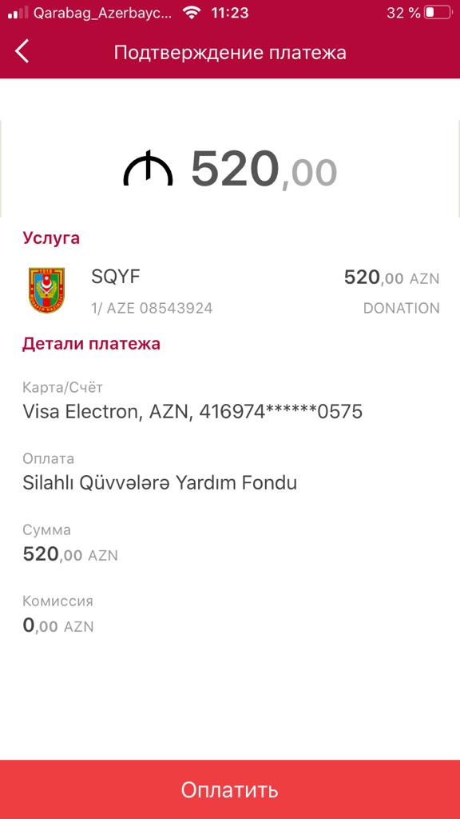Viewport: 460px width, 819px height.
Task: Tap the cellular signal bars
Action: (18, 13)
